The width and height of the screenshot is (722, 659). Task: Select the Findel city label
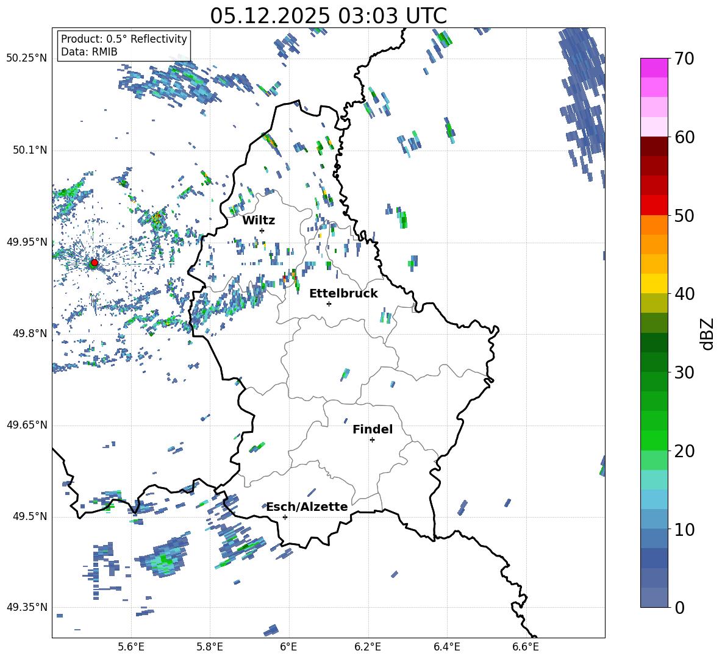click(x=373, y=429)
